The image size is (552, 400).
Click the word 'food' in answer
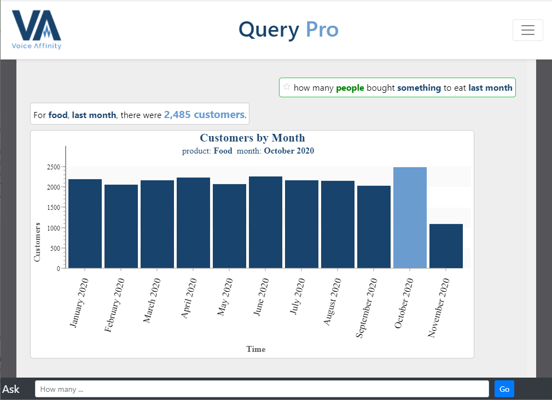click(58, 115)
